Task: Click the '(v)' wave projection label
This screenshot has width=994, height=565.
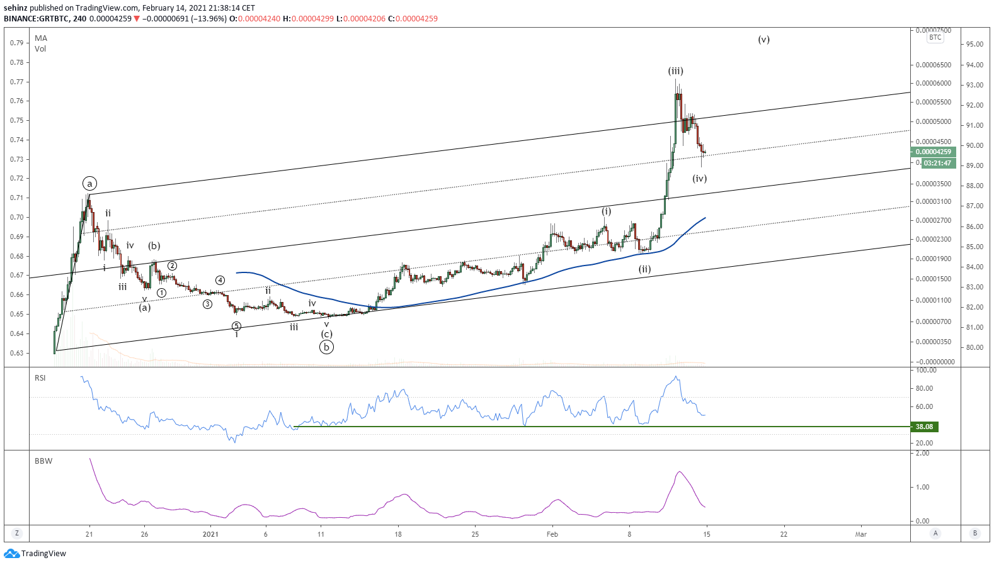Action: 764,40
